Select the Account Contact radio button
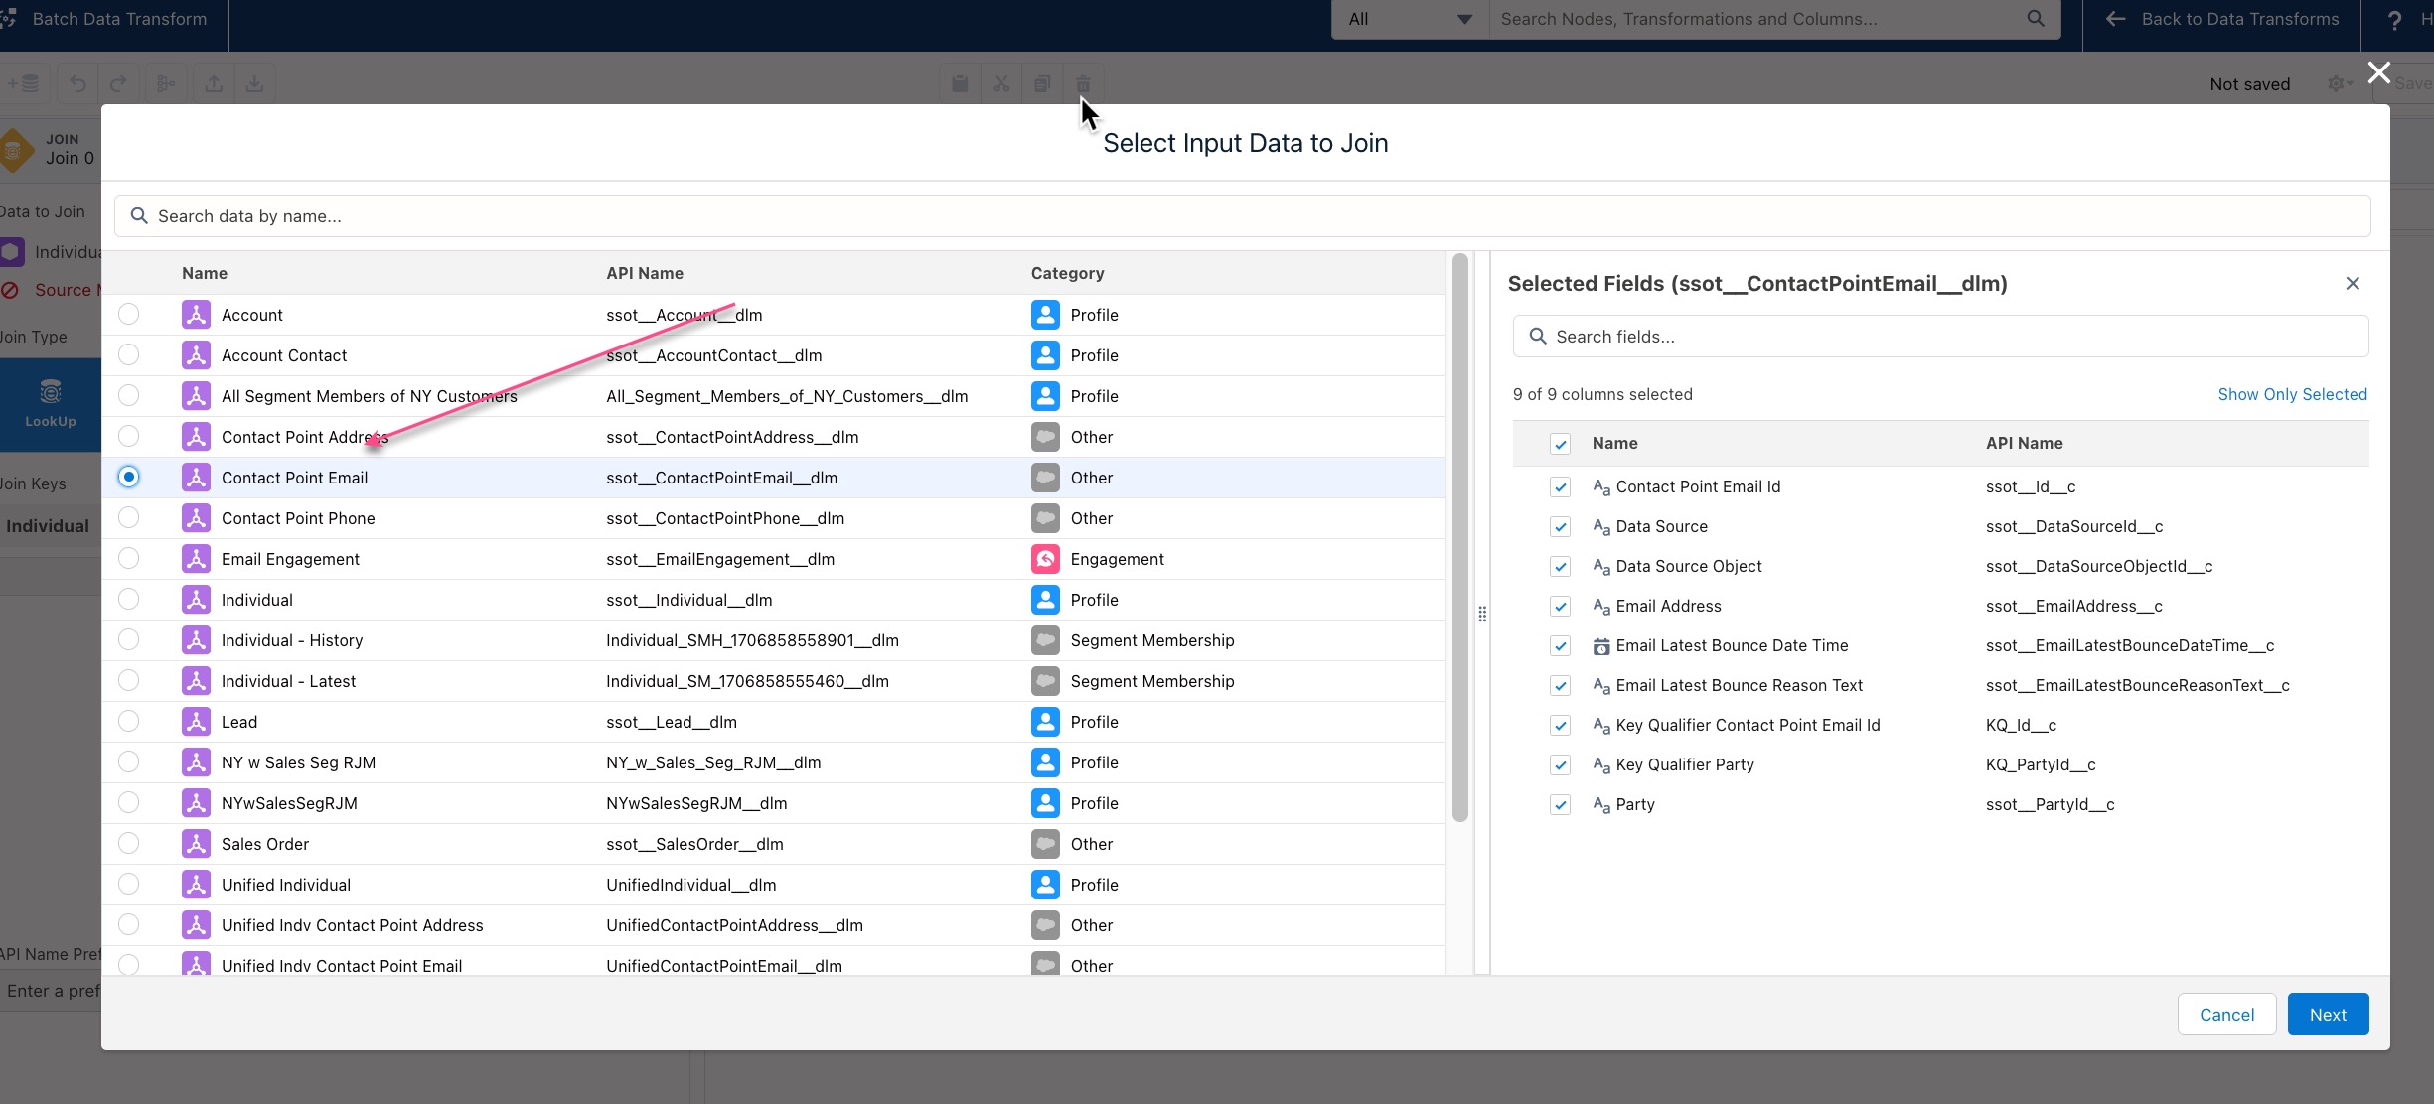Image resolution: width=2434 pixels, height=1104 pixels. coord(128,355)
